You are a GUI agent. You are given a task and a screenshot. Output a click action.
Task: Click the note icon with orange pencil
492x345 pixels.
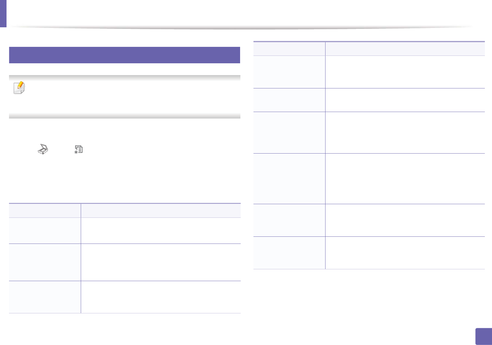19,88
